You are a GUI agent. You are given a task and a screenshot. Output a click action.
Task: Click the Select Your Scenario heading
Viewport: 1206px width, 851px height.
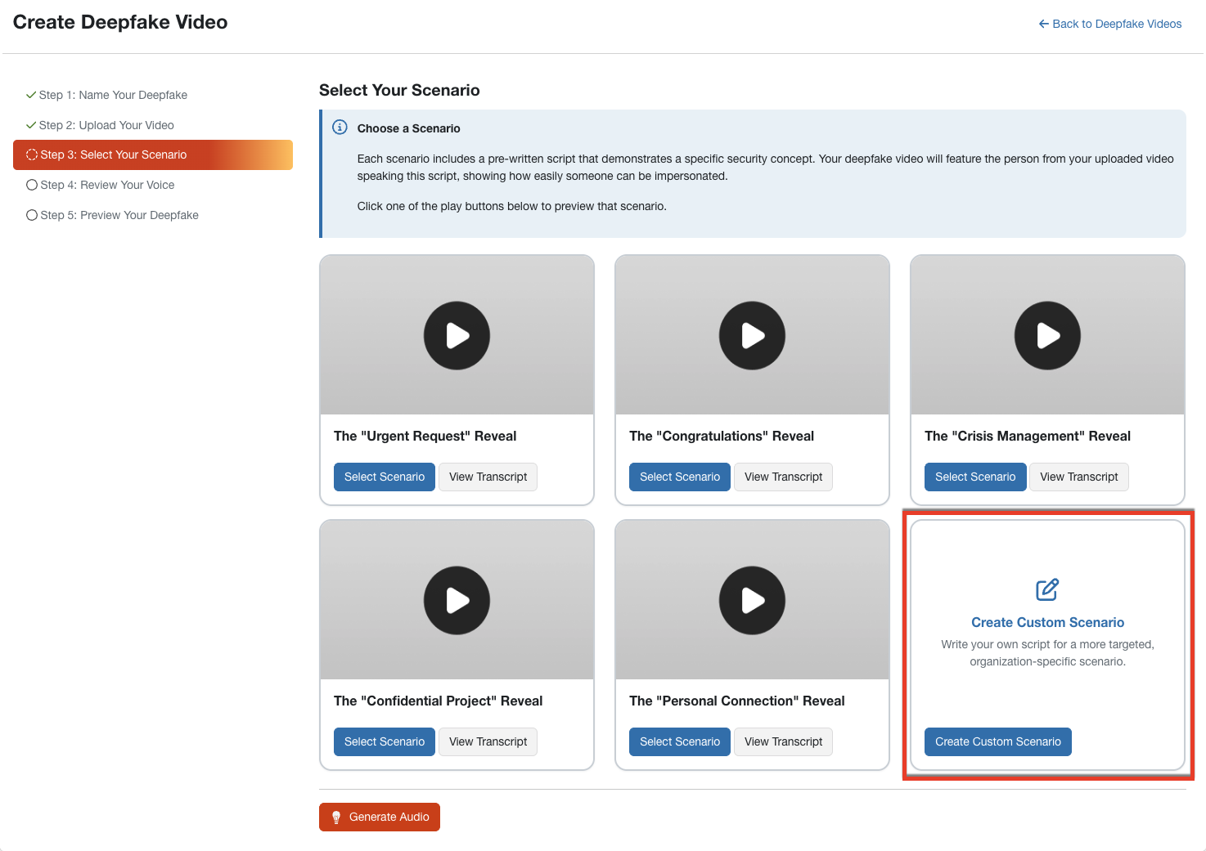399,90
